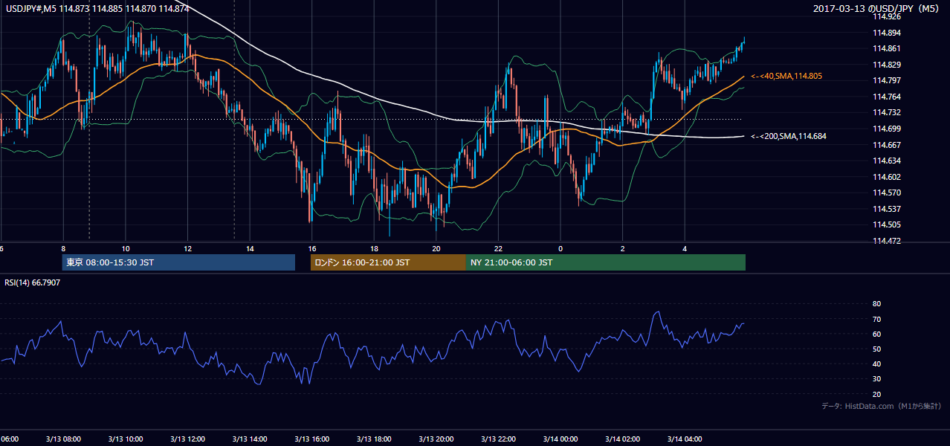Viewport: 950px width, 446px height.
Task: Click the Tokyo 08:00-15:30 JST session bar
Action: coord(178,262)
